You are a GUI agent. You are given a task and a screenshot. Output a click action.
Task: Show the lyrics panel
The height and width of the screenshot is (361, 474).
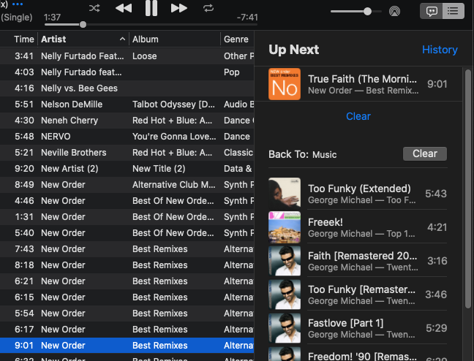tap(432, 12)
